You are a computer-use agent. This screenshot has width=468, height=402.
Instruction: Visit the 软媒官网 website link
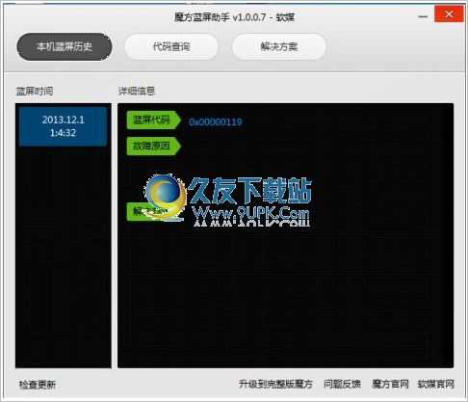click(436, 384)
